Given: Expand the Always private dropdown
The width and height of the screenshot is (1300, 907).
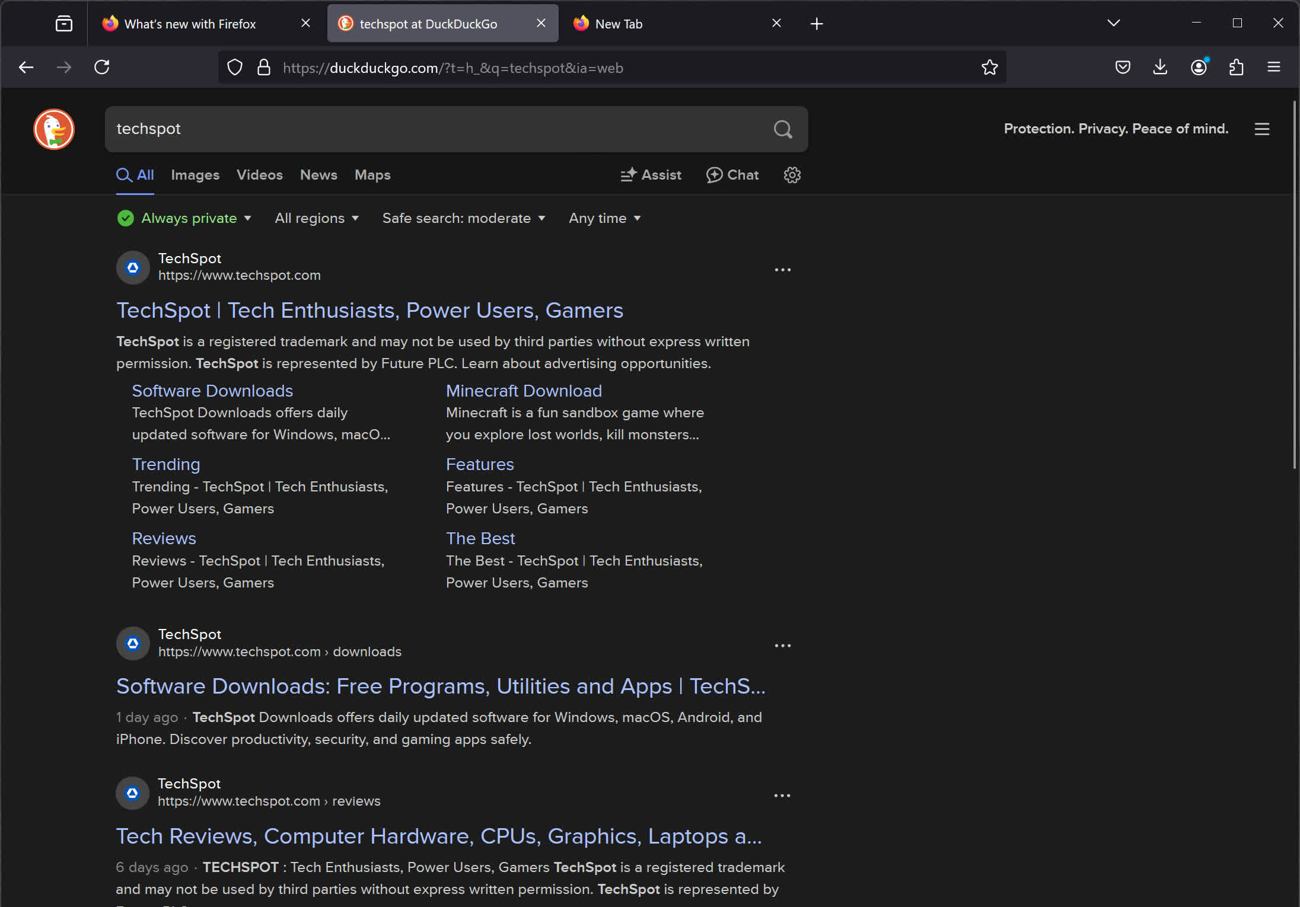Looking at the screenshot, I should (184, 218).
